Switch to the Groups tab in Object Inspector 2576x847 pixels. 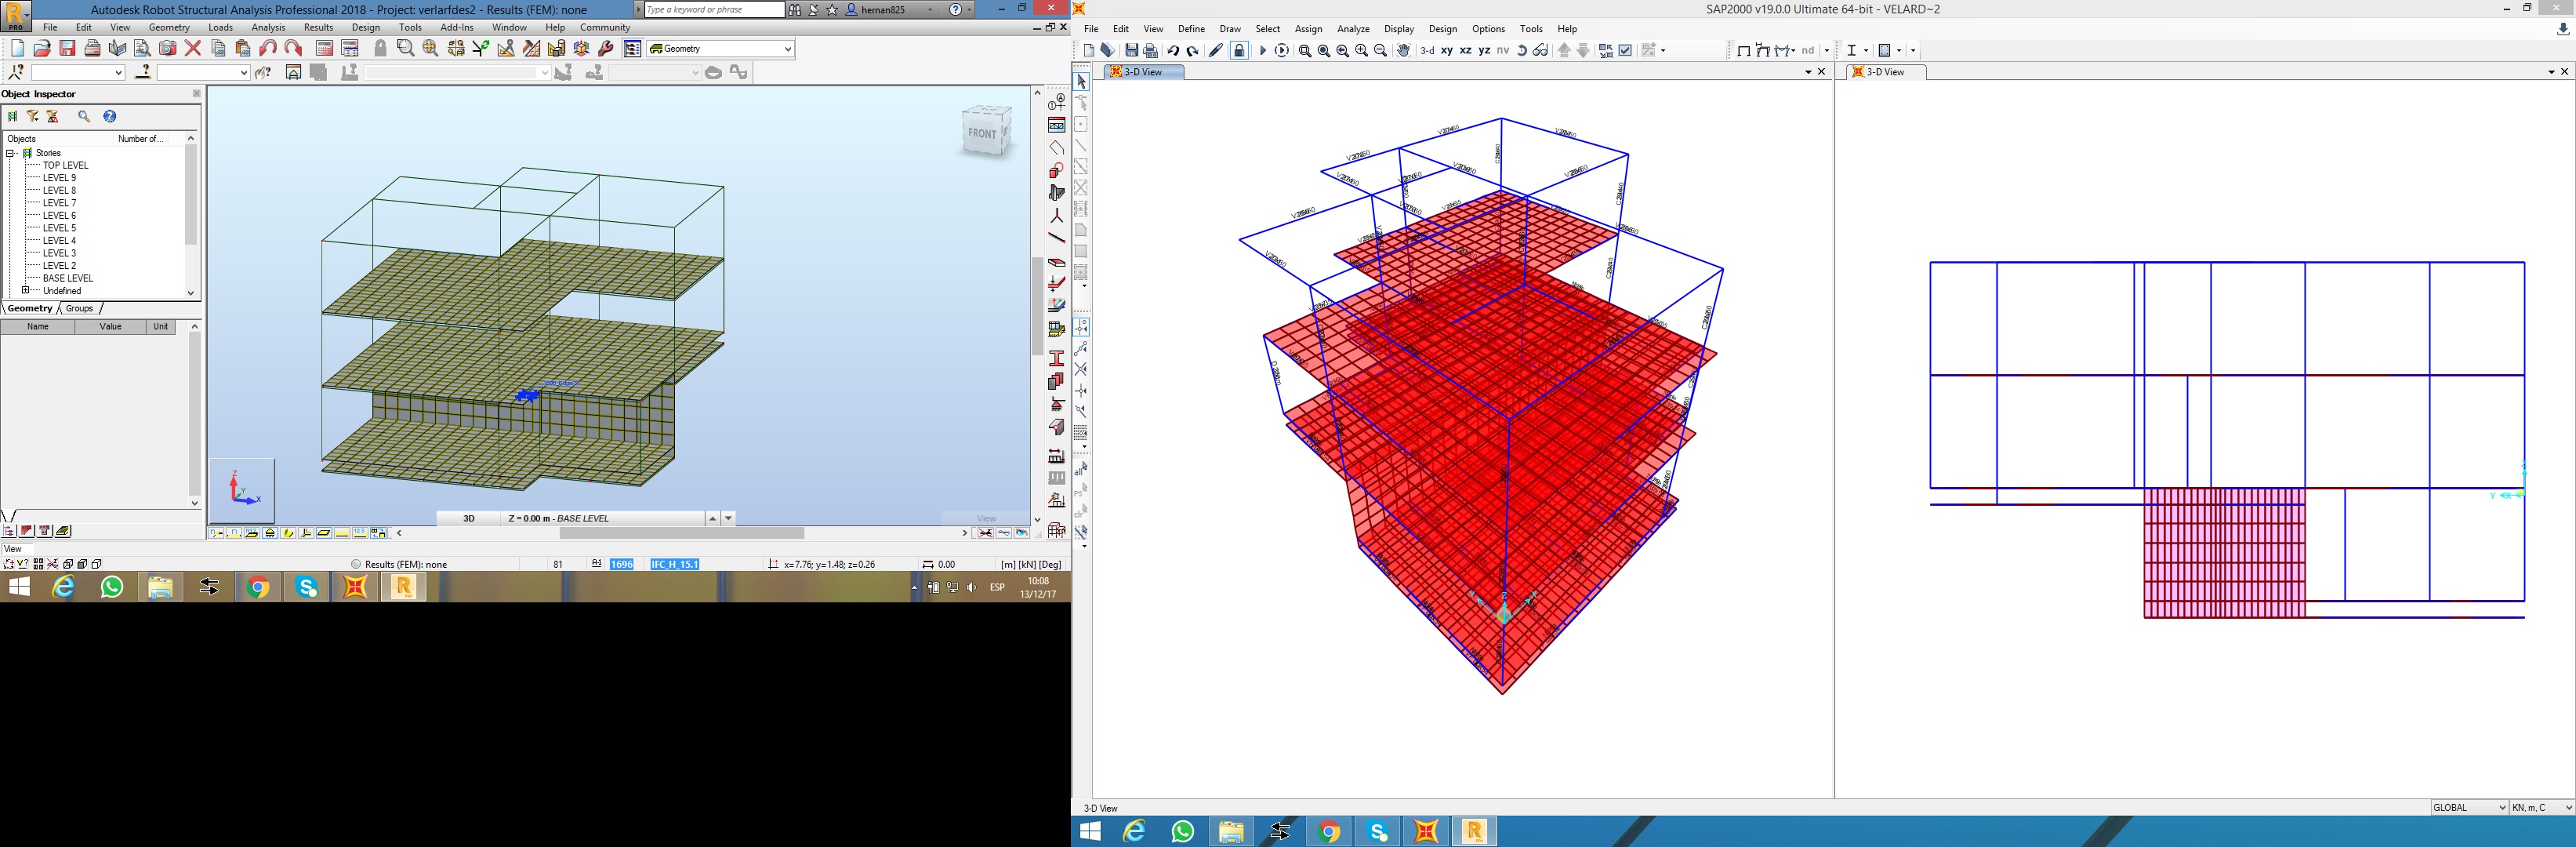(x=79, y=309)
